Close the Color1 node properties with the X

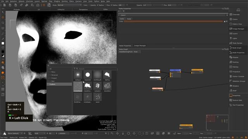coord(227,15)
